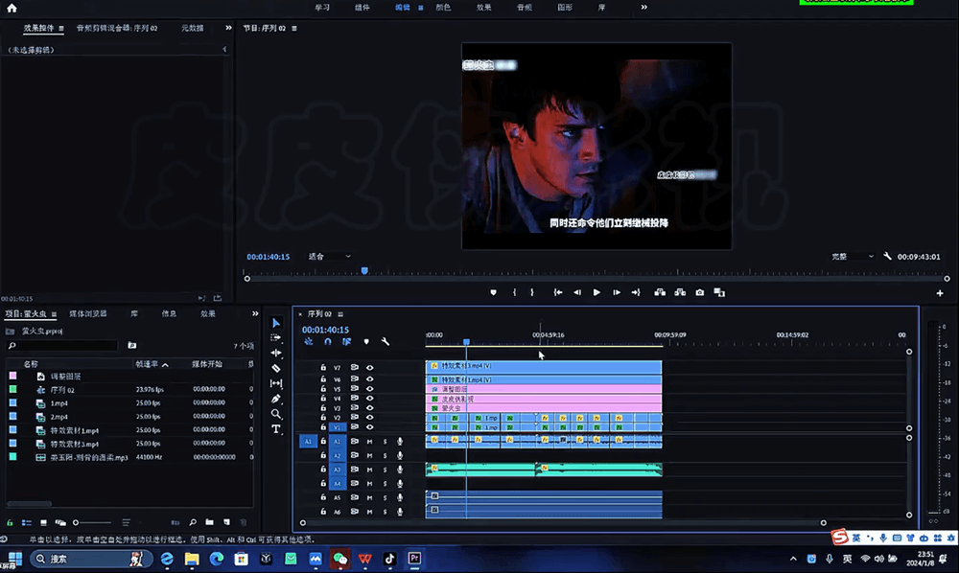Toggle project writable lock icon
This screenshot has height=573, width=959.
(x=10, y=523)
